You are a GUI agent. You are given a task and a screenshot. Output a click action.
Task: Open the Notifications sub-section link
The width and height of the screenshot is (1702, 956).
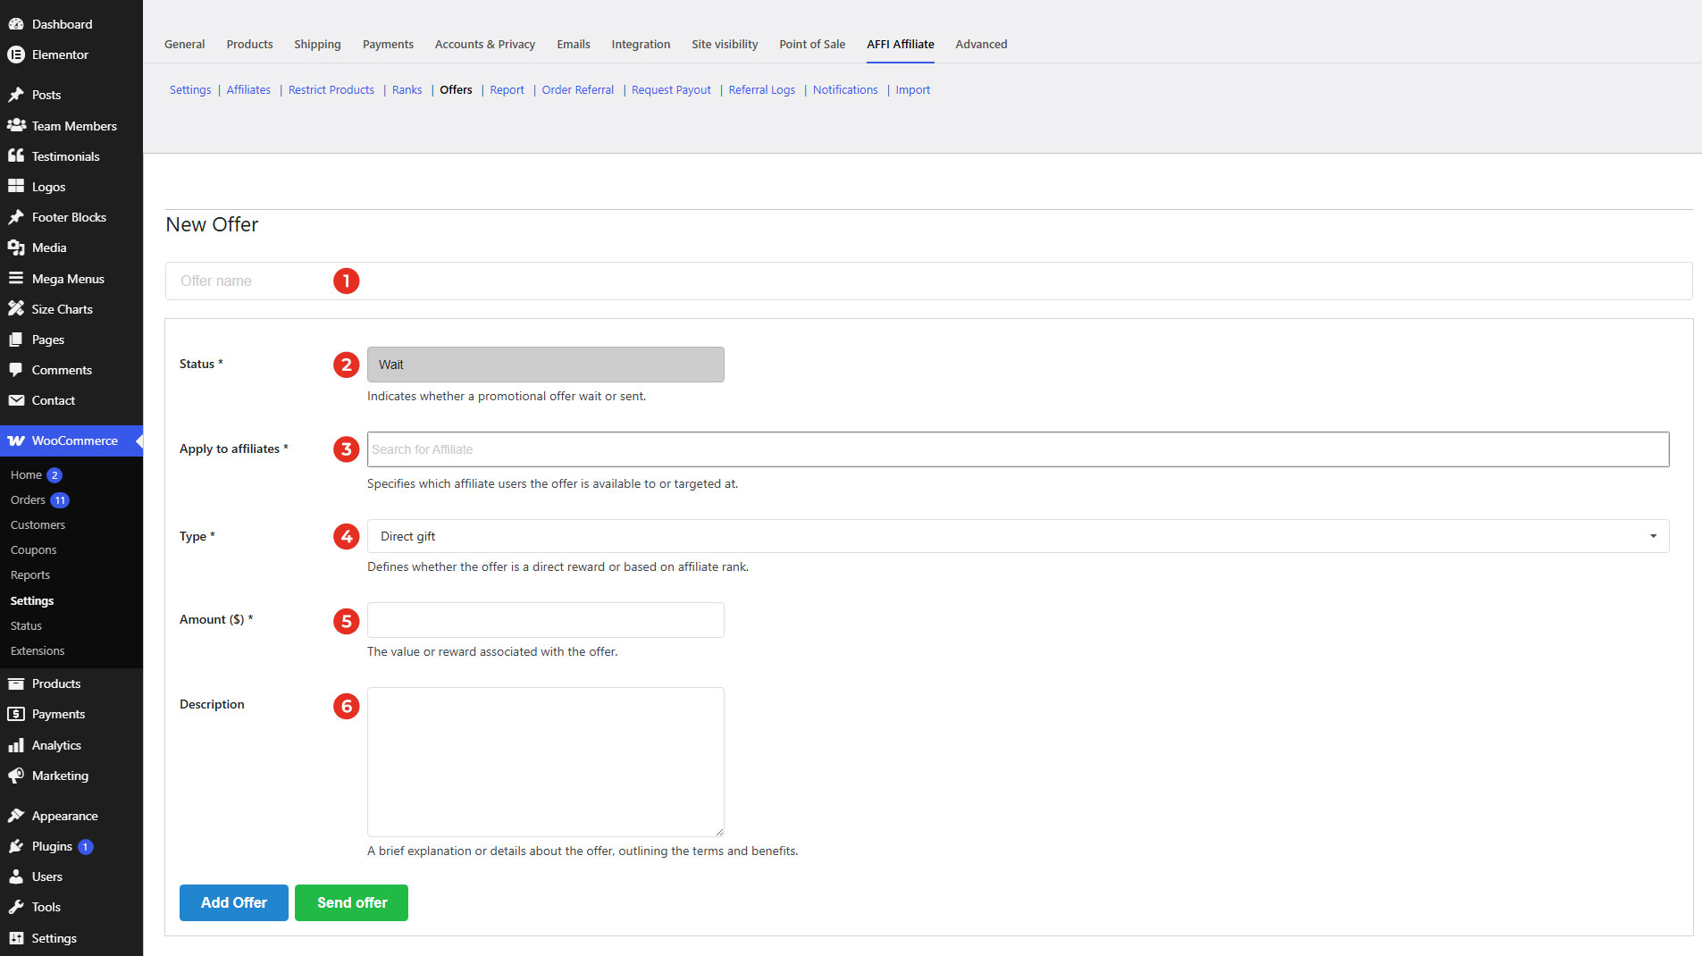(x=845, y=89)
